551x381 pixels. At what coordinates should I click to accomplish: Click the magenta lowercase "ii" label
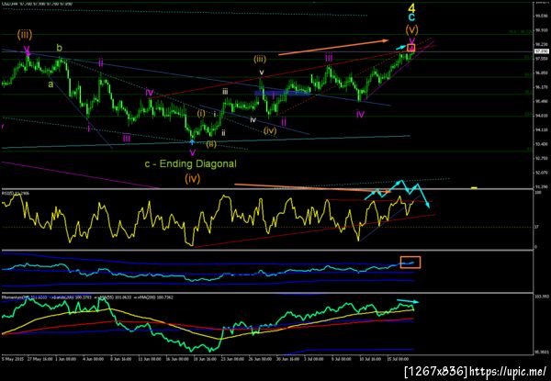coord(101,63)
